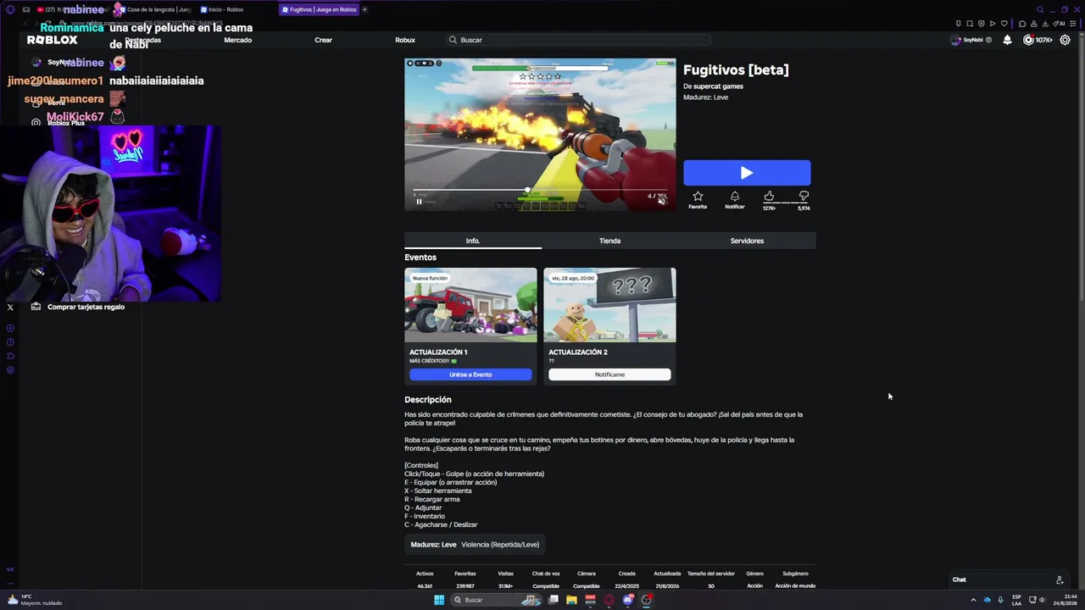Unmute the game preview video
This screenshot has width=1085, height=610.
coord(662,202)
